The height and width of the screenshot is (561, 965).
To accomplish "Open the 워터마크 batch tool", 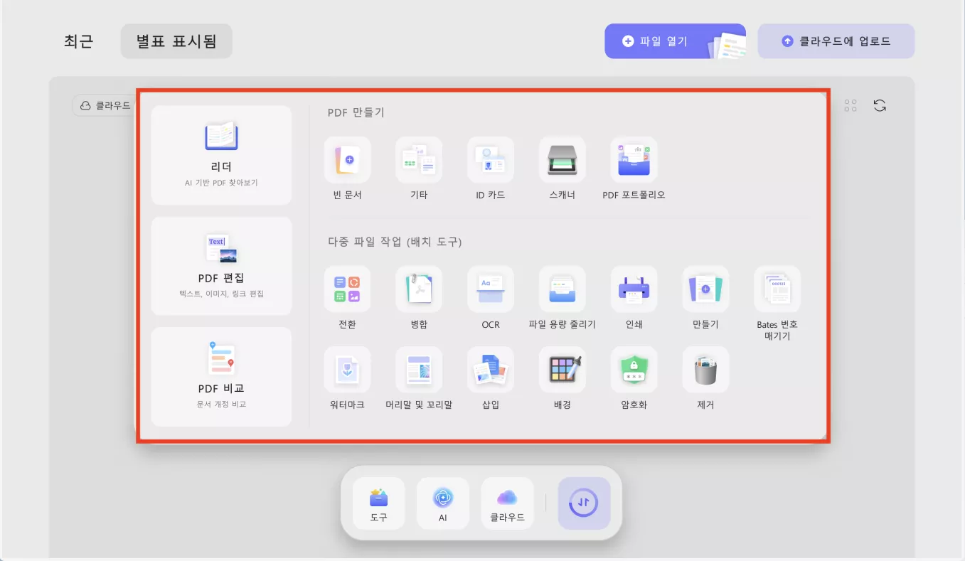I will pos(347,369).
